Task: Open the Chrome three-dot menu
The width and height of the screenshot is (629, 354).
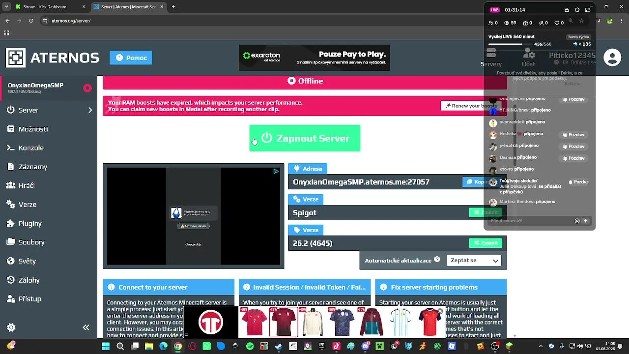Action: [621, 21]
